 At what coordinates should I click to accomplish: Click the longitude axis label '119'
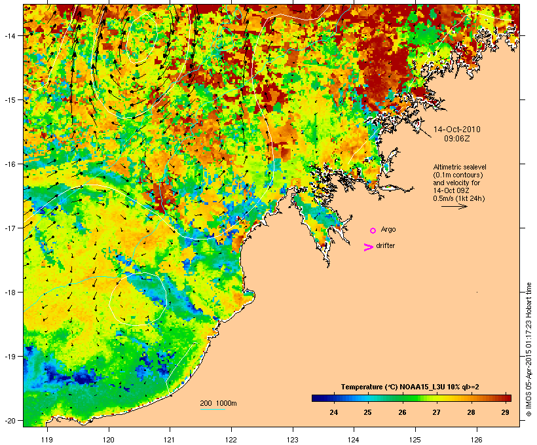pos(47,440)
